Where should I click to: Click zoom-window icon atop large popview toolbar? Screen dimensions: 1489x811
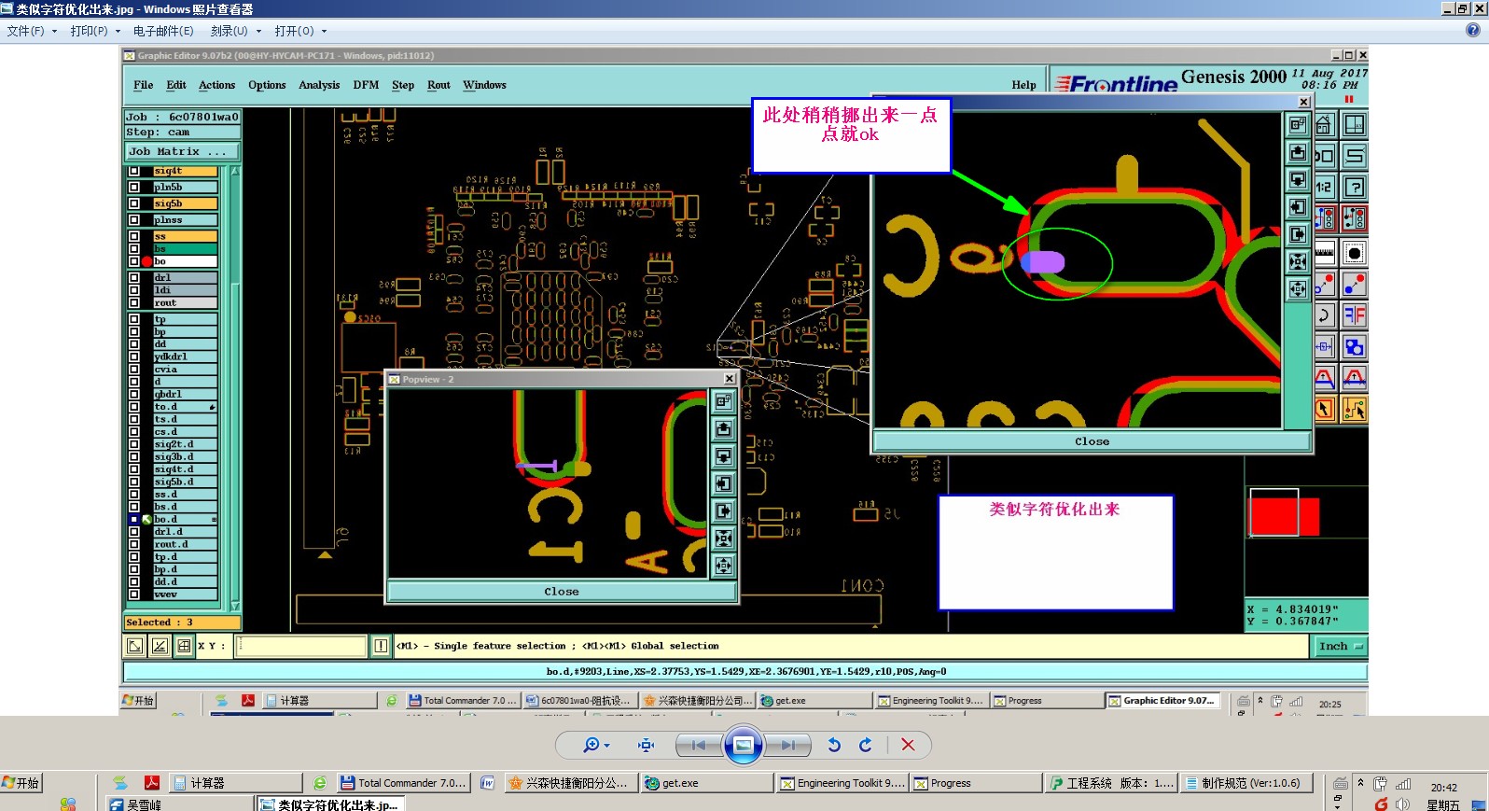tap(1297, 125)
